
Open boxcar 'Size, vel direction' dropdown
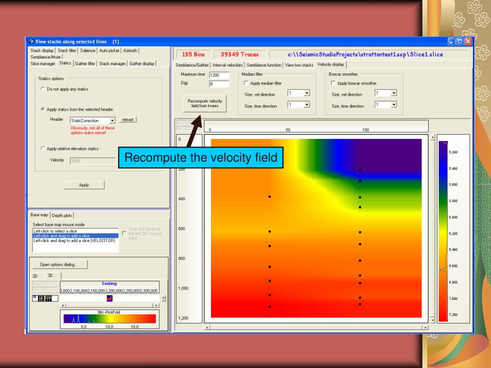[394, 93]
